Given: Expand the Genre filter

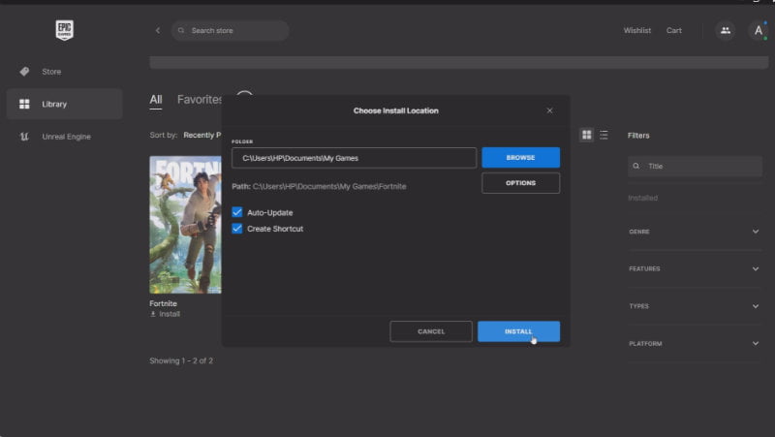Looking at the screenshot, I should (x=695, y=232).
